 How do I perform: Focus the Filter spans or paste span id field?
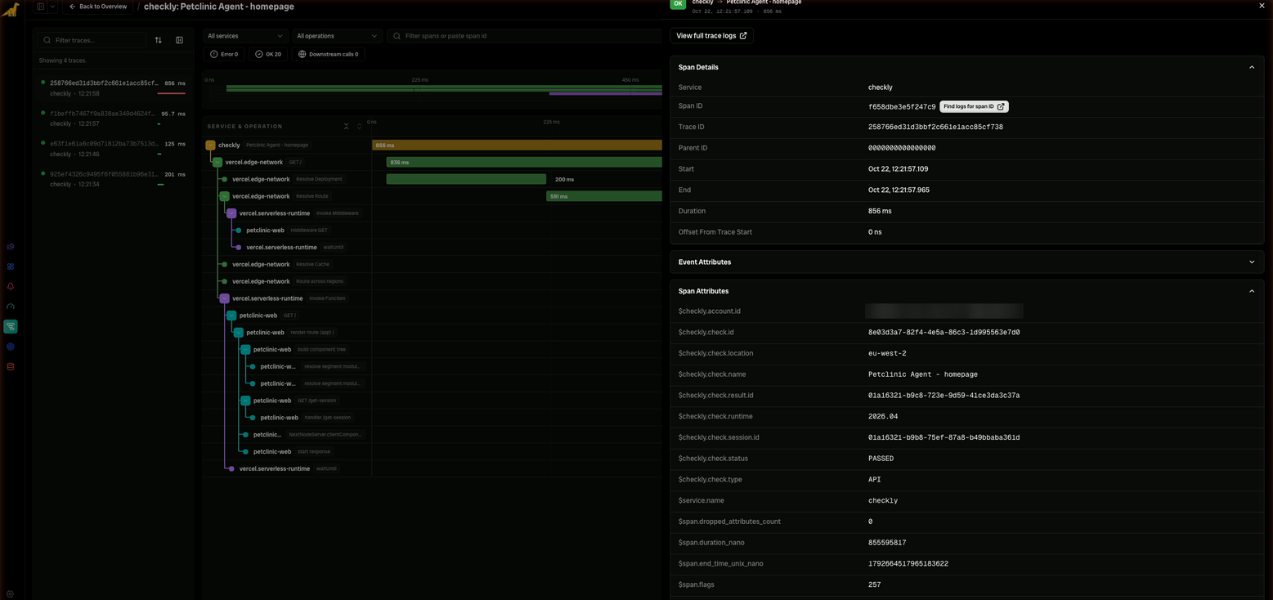pos(524,36)
